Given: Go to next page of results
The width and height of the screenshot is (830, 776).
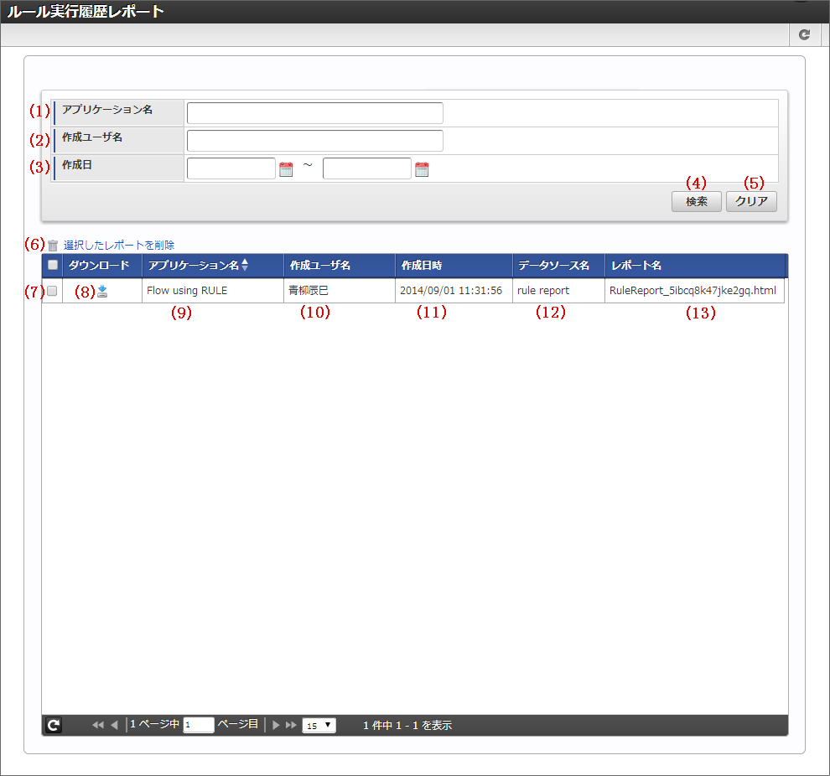Looking at the screenshot, I should click(276, 725).
